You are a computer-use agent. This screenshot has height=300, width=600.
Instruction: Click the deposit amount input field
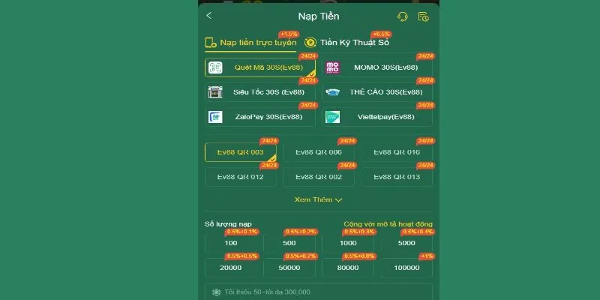[319, 292]
